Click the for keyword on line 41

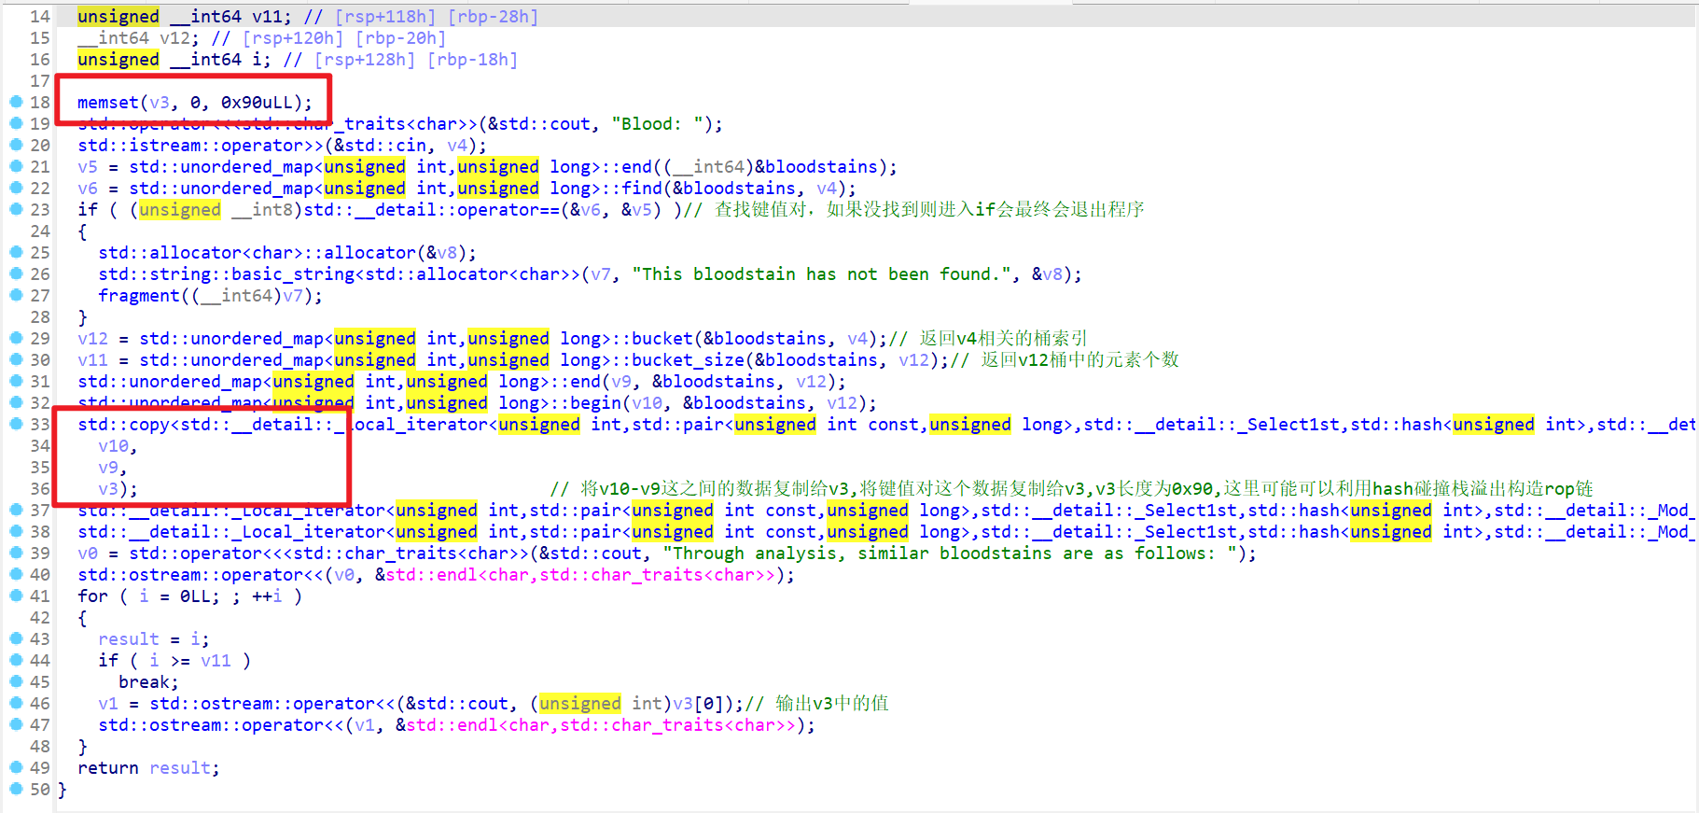pyautogui.click(x=92, y=596)
